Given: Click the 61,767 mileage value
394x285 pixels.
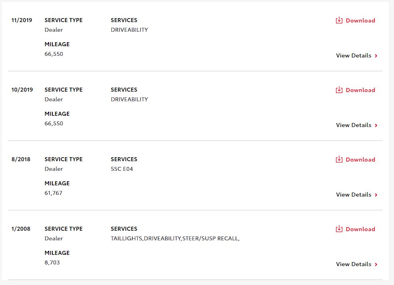Looking at the screenshot, I should coord(53,193).
